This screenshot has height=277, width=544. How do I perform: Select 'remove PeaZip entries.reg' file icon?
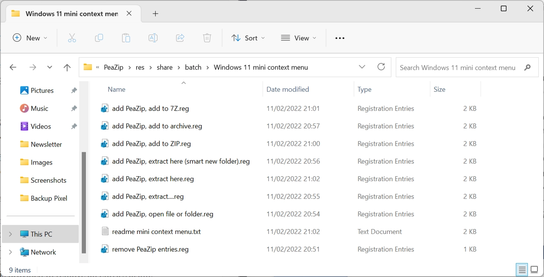[x=105, y=249]
